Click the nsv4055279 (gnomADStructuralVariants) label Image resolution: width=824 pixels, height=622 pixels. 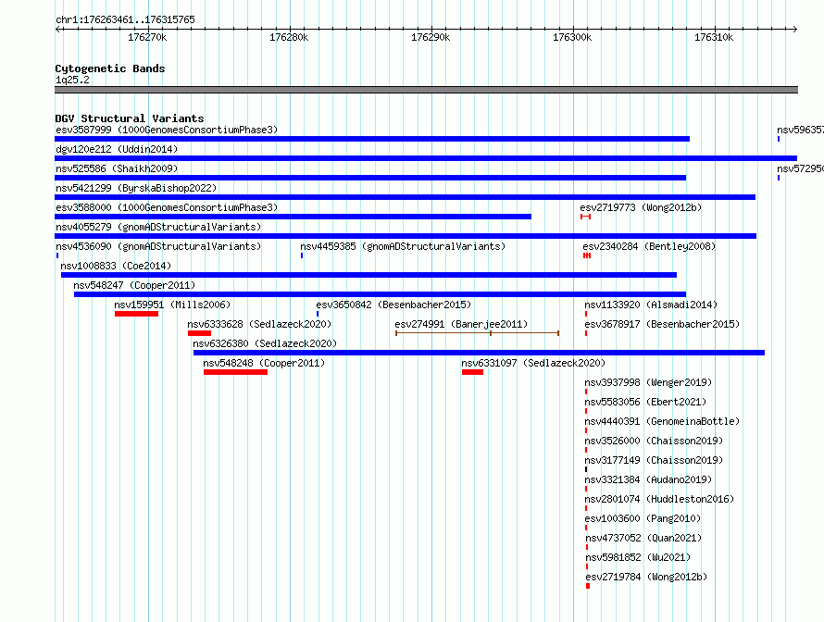pos(158,227)
